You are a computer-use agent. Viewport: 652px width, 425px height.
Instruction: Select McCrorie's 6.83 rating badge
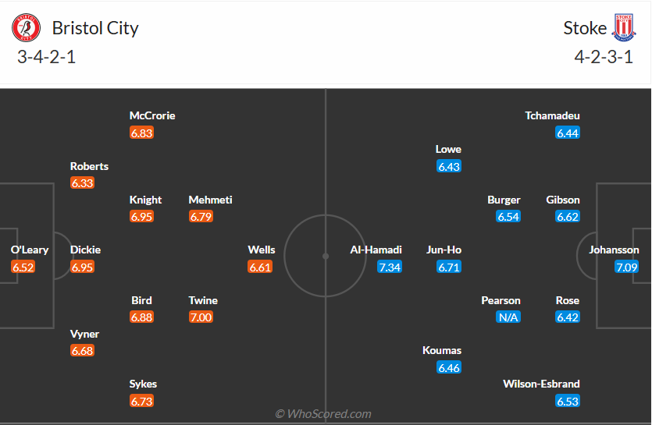(141, 133)
